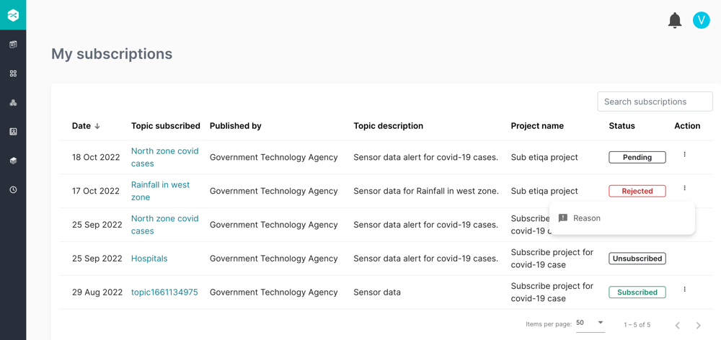Open the Hospitals topic link
The image size is (721, 340).
[x=149, y=259]
